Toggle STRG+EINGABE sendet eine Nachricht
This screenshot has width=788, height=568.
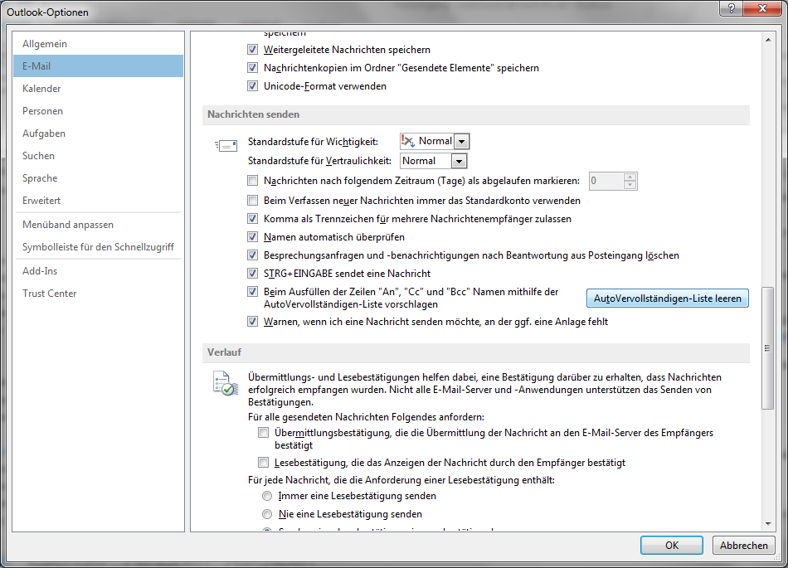pyautogui.click(x=252, y=273)
